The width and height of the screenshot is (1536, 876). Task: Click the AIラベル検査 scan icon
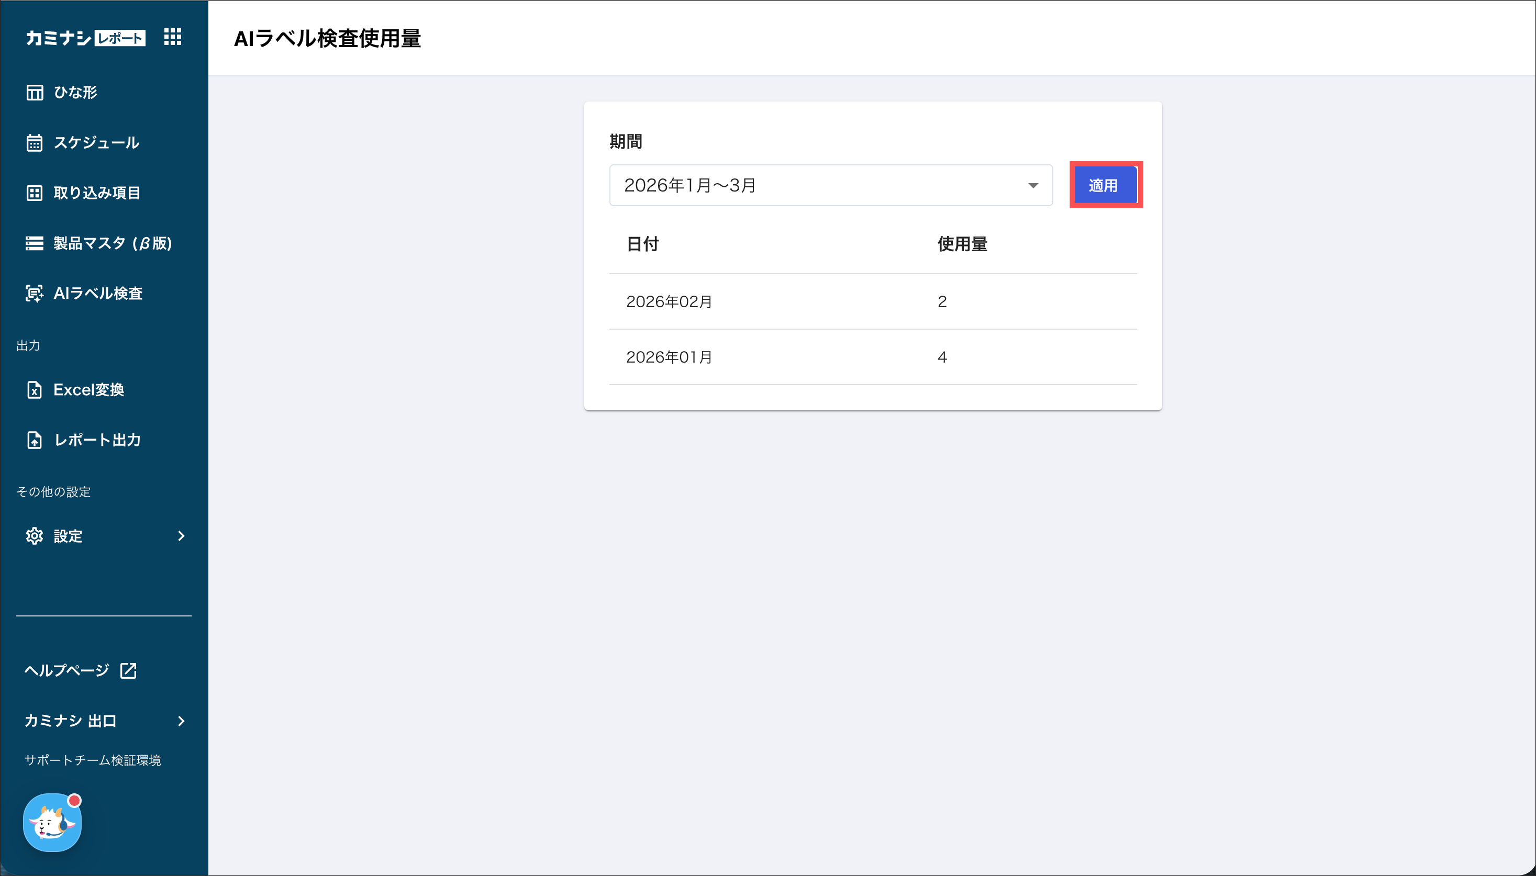coord(35,294)
